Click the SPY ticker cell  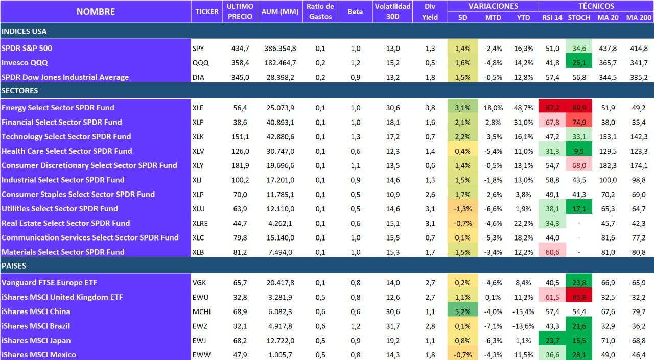tap(207, 48)
